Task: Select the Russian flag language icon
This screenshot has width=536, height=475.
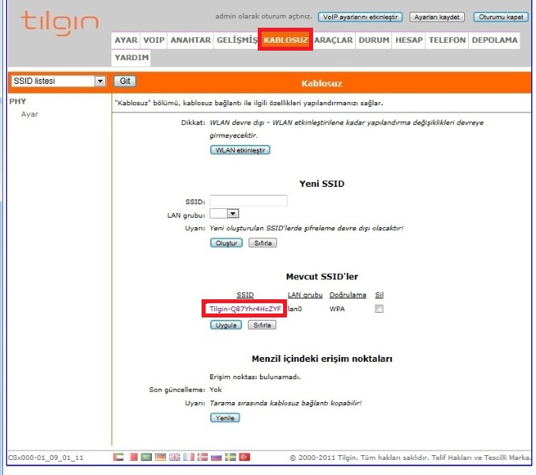Action: (217, 457)
